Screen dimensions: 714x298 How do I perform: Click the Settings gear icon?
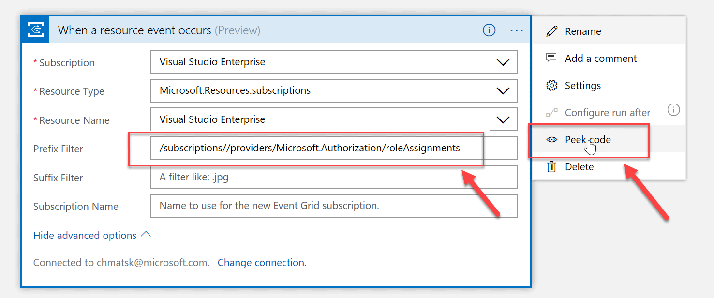pyautogui.click(x=551, y=86)
